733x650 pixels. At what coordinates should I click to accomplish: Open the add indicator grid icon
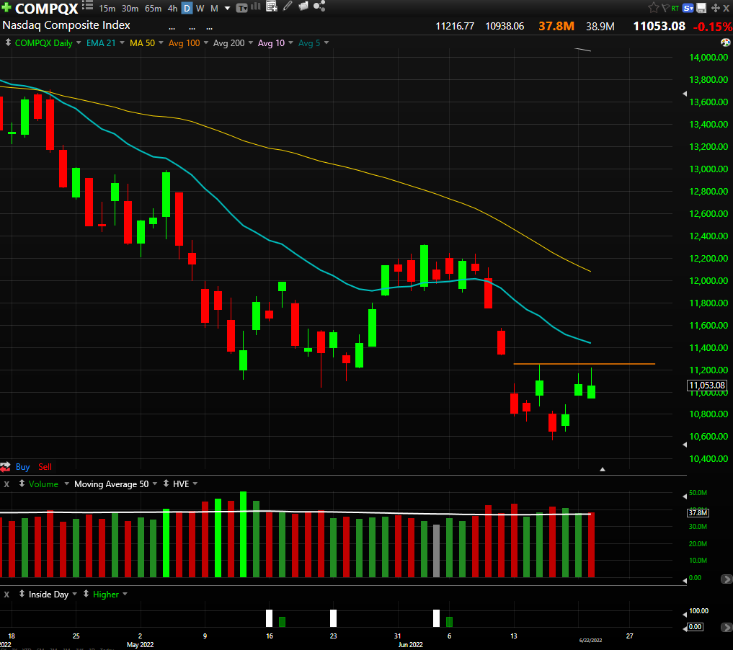point(272,6)
